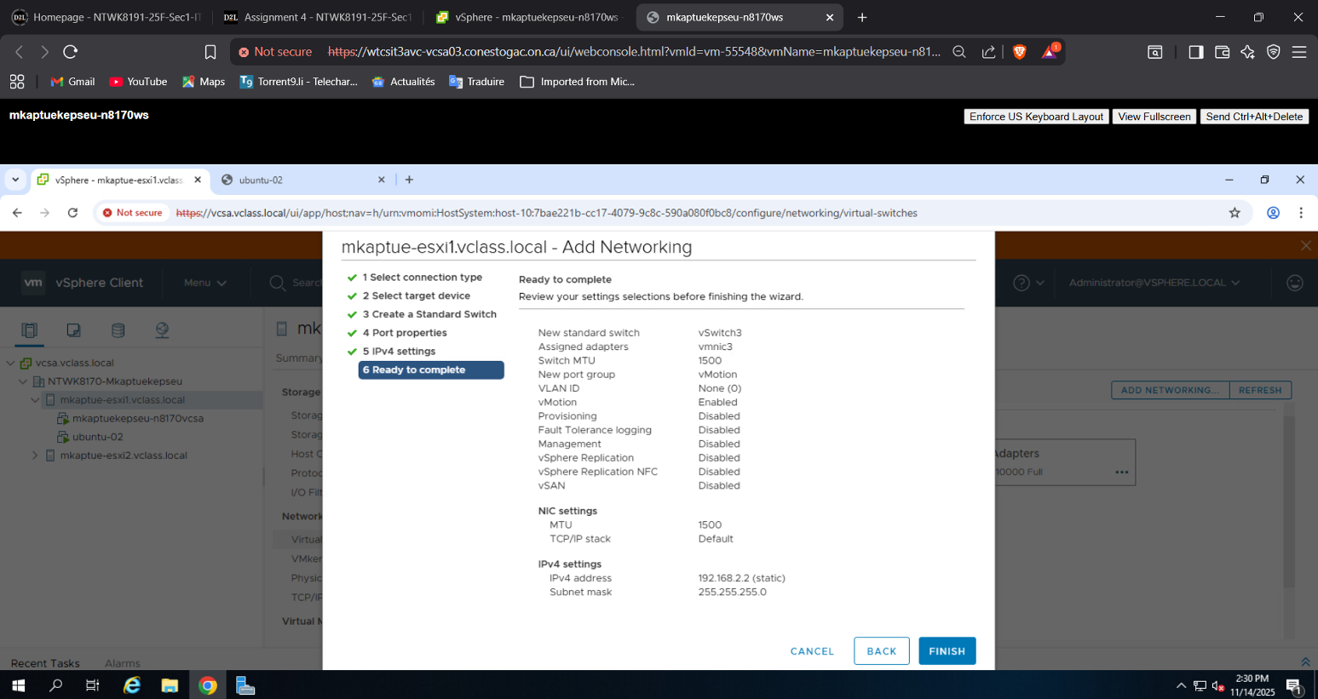Click the Brave Shields lion icon
1318x699 pixels.
pos(1019,52)
